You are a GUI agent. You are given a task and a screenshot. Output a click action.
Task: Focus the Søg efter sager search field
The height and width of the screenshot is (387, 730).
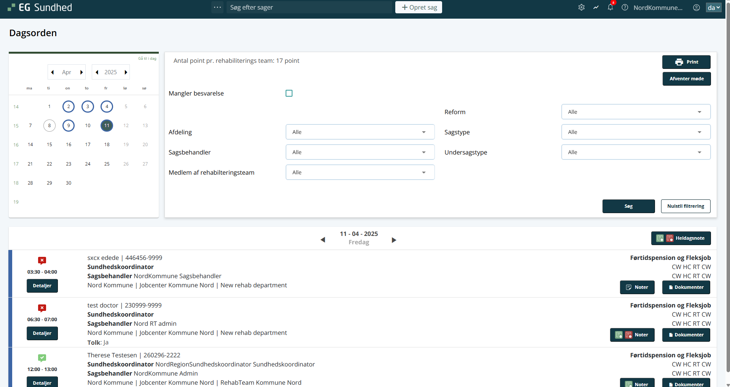309,7
